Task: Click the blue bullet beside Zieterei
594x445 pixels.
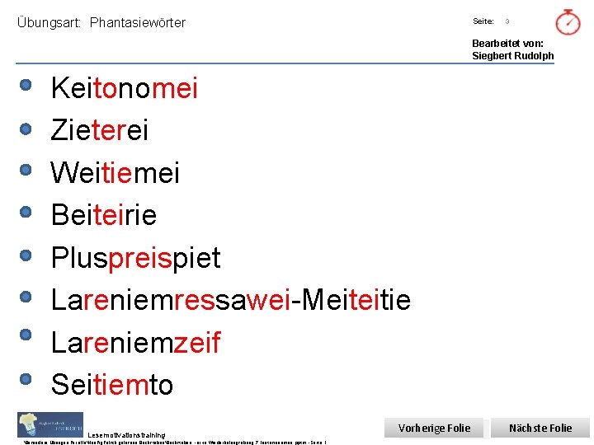Action: [x=26, y=129]
